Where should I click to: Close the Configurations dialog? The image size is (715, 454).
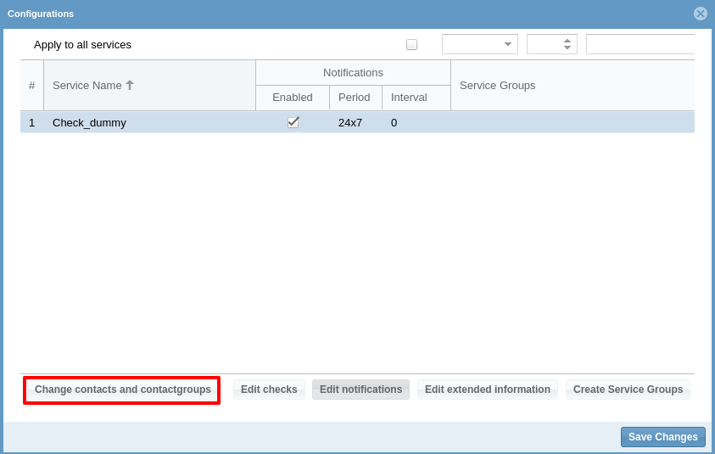point(700,14)
